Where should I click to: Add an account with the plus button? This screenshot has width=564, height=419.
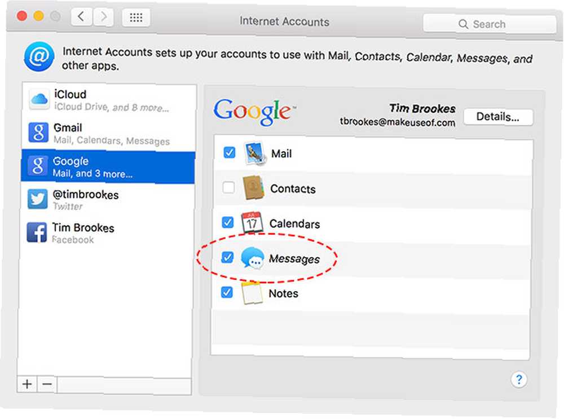[x=27, y=384]
